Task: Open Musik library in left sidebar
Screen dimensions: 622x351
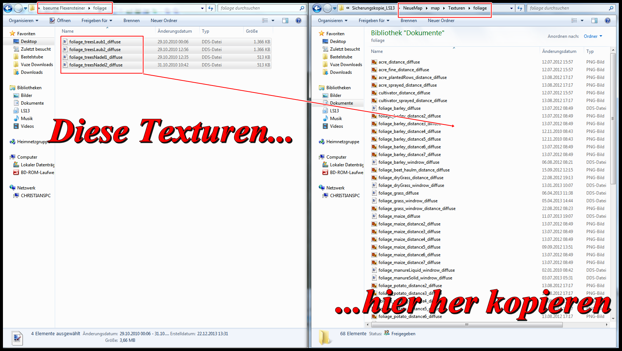Action: [x=26, y=119]
